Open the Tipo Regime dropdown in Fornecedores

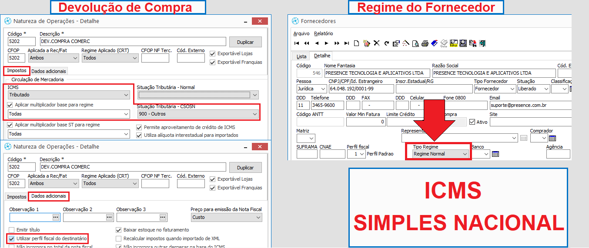pyautogui.click(x=441, y=154)
